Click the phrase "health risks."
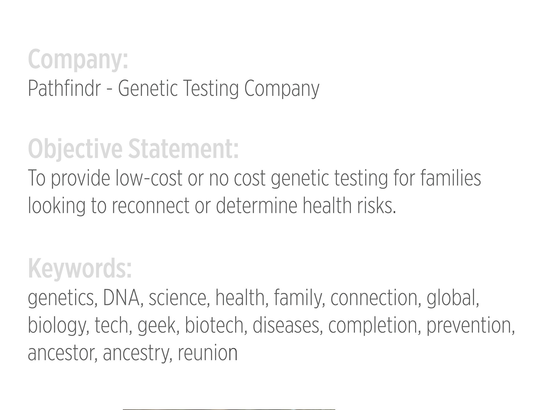 [x=349, y=206]
